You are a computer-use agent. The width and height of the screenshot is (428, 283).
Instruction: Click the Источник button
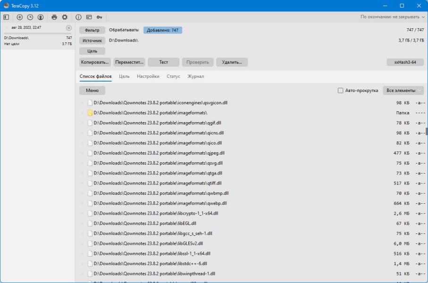pos(92,41)
